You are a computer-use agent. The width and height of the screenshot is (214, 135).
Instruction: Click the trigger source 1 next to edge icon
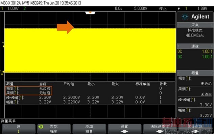(x=186, y=8)
